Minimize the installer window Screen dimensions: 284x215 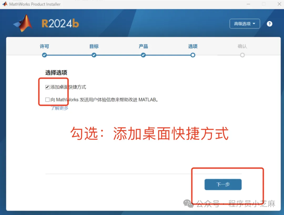248,4
